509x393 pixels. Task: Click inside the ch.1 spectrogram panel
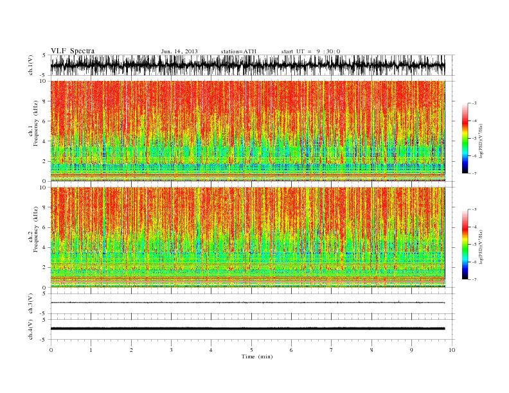pos(247,131)
